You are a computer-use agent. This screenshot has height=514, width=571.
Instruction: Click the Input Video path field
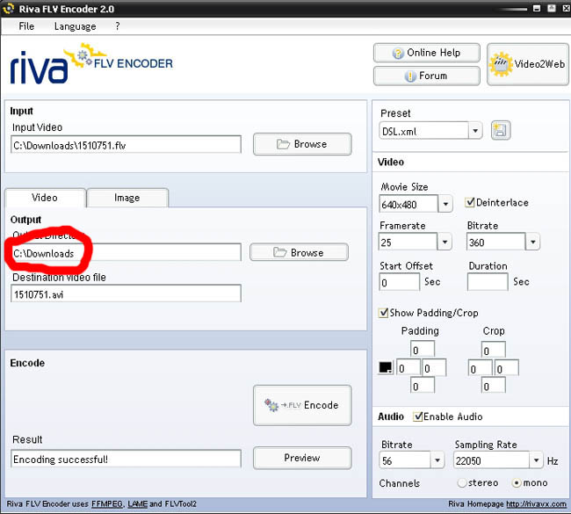(126, 145)
